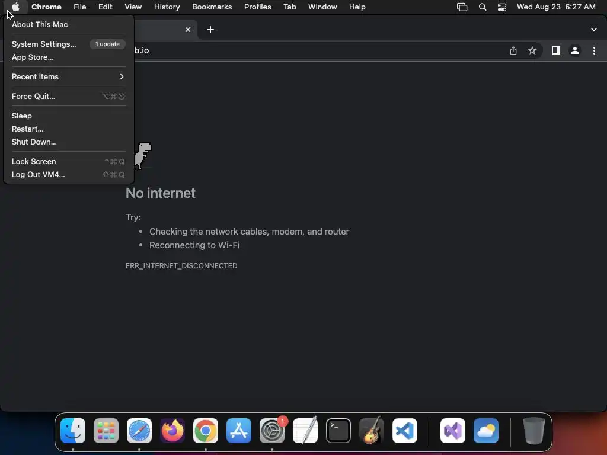The width and height of the screenshot is (607, 455).
Task: Click the offline dinosaur image
Action: coord(142,156)
